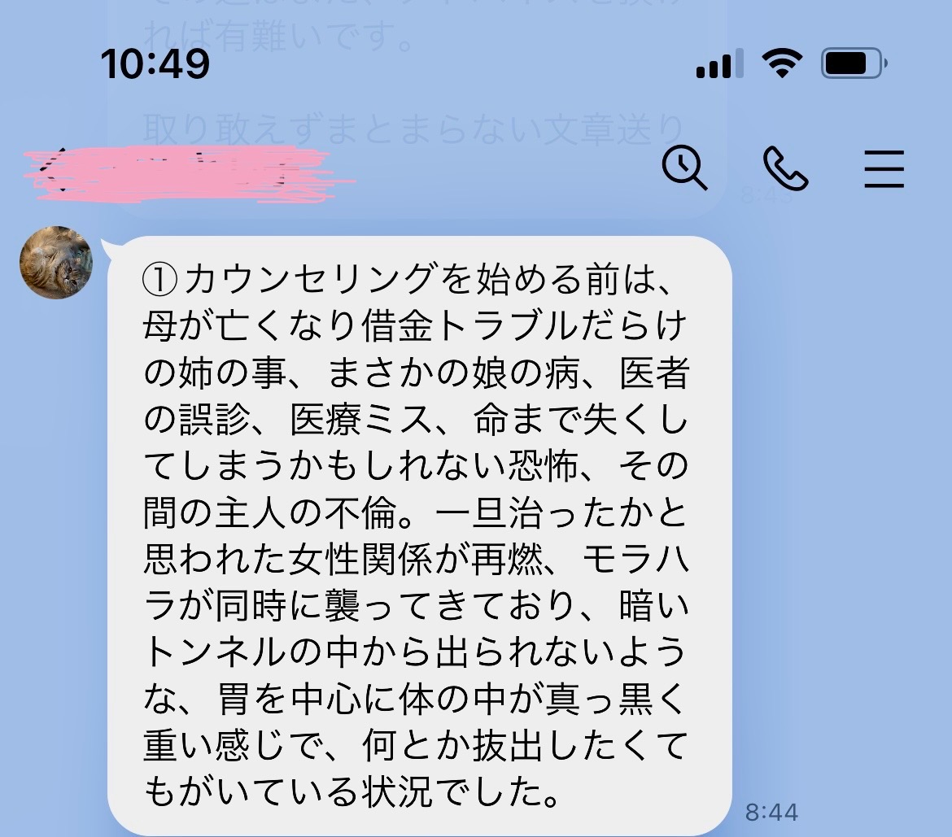Tap battery indicator in status bar
952x837 pixels.
click(x=854, y=63)
